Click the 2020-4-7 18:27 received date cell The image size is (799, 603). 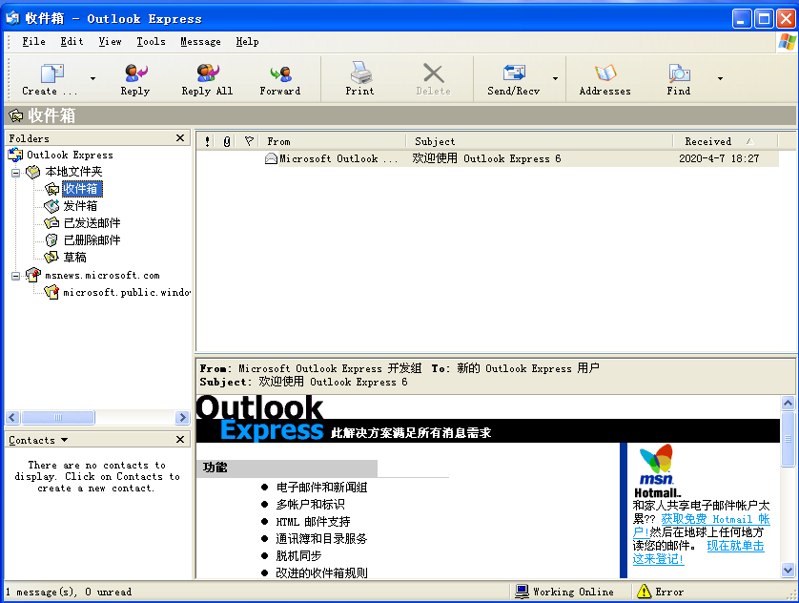(719, 158)
